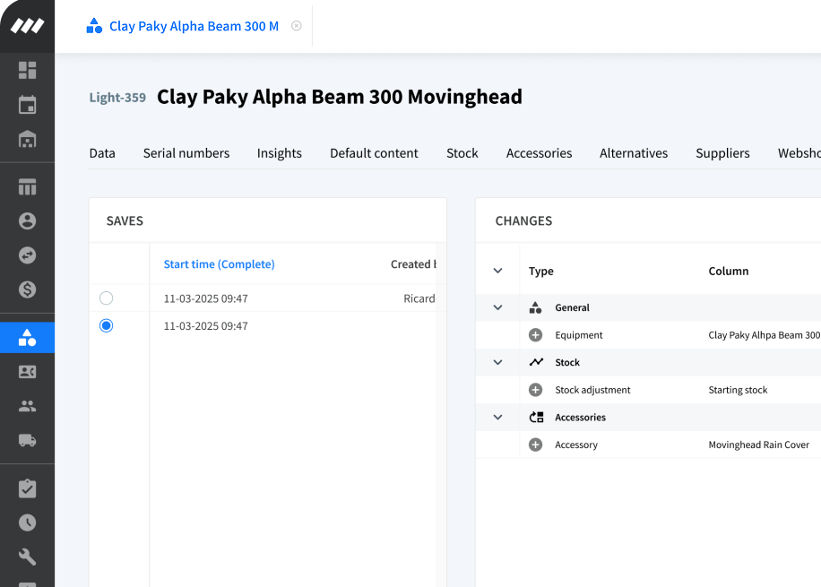Click the plus icon on Stock adjustment row
This screenshot has height=587, width=821.
(x=535, y=390)
